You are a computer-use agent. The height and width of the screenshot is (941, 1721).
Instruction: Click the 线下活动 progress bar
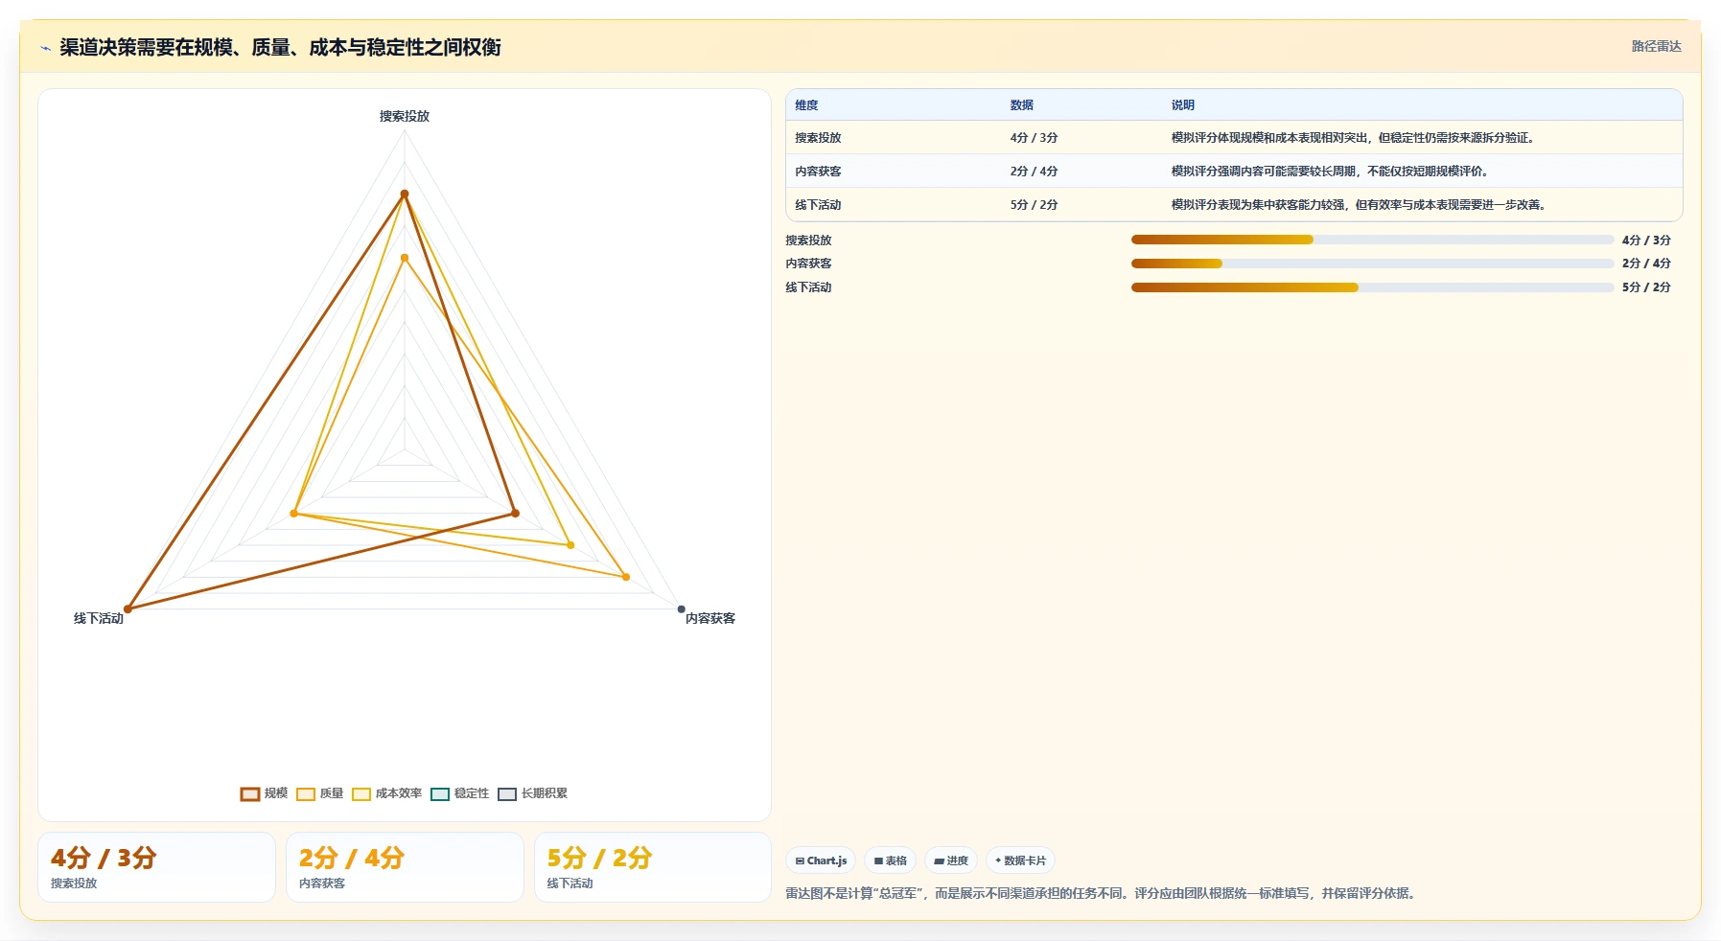point(1372,287)
